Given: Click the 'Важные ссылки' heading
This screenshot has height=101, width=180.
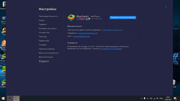Looking at the screenshot, I should pos(75,26).
